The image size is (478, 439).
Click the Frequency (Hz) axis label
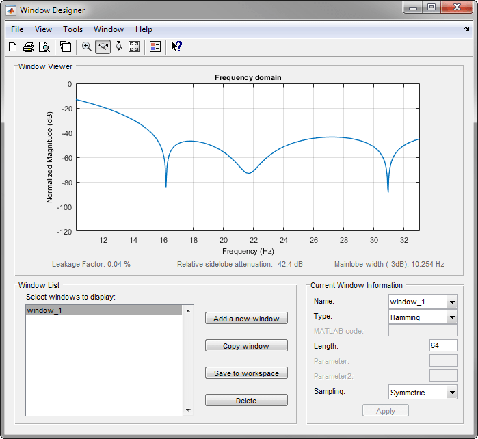pos(248,251)
